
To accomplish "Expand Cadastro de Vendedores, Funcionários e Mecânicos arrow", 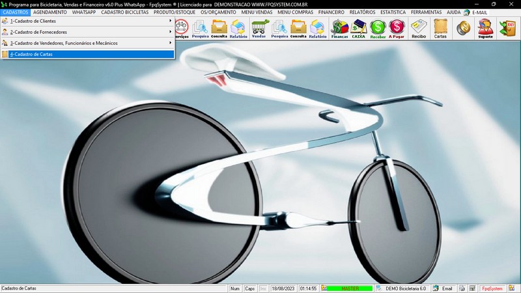I will coord(170,43).
